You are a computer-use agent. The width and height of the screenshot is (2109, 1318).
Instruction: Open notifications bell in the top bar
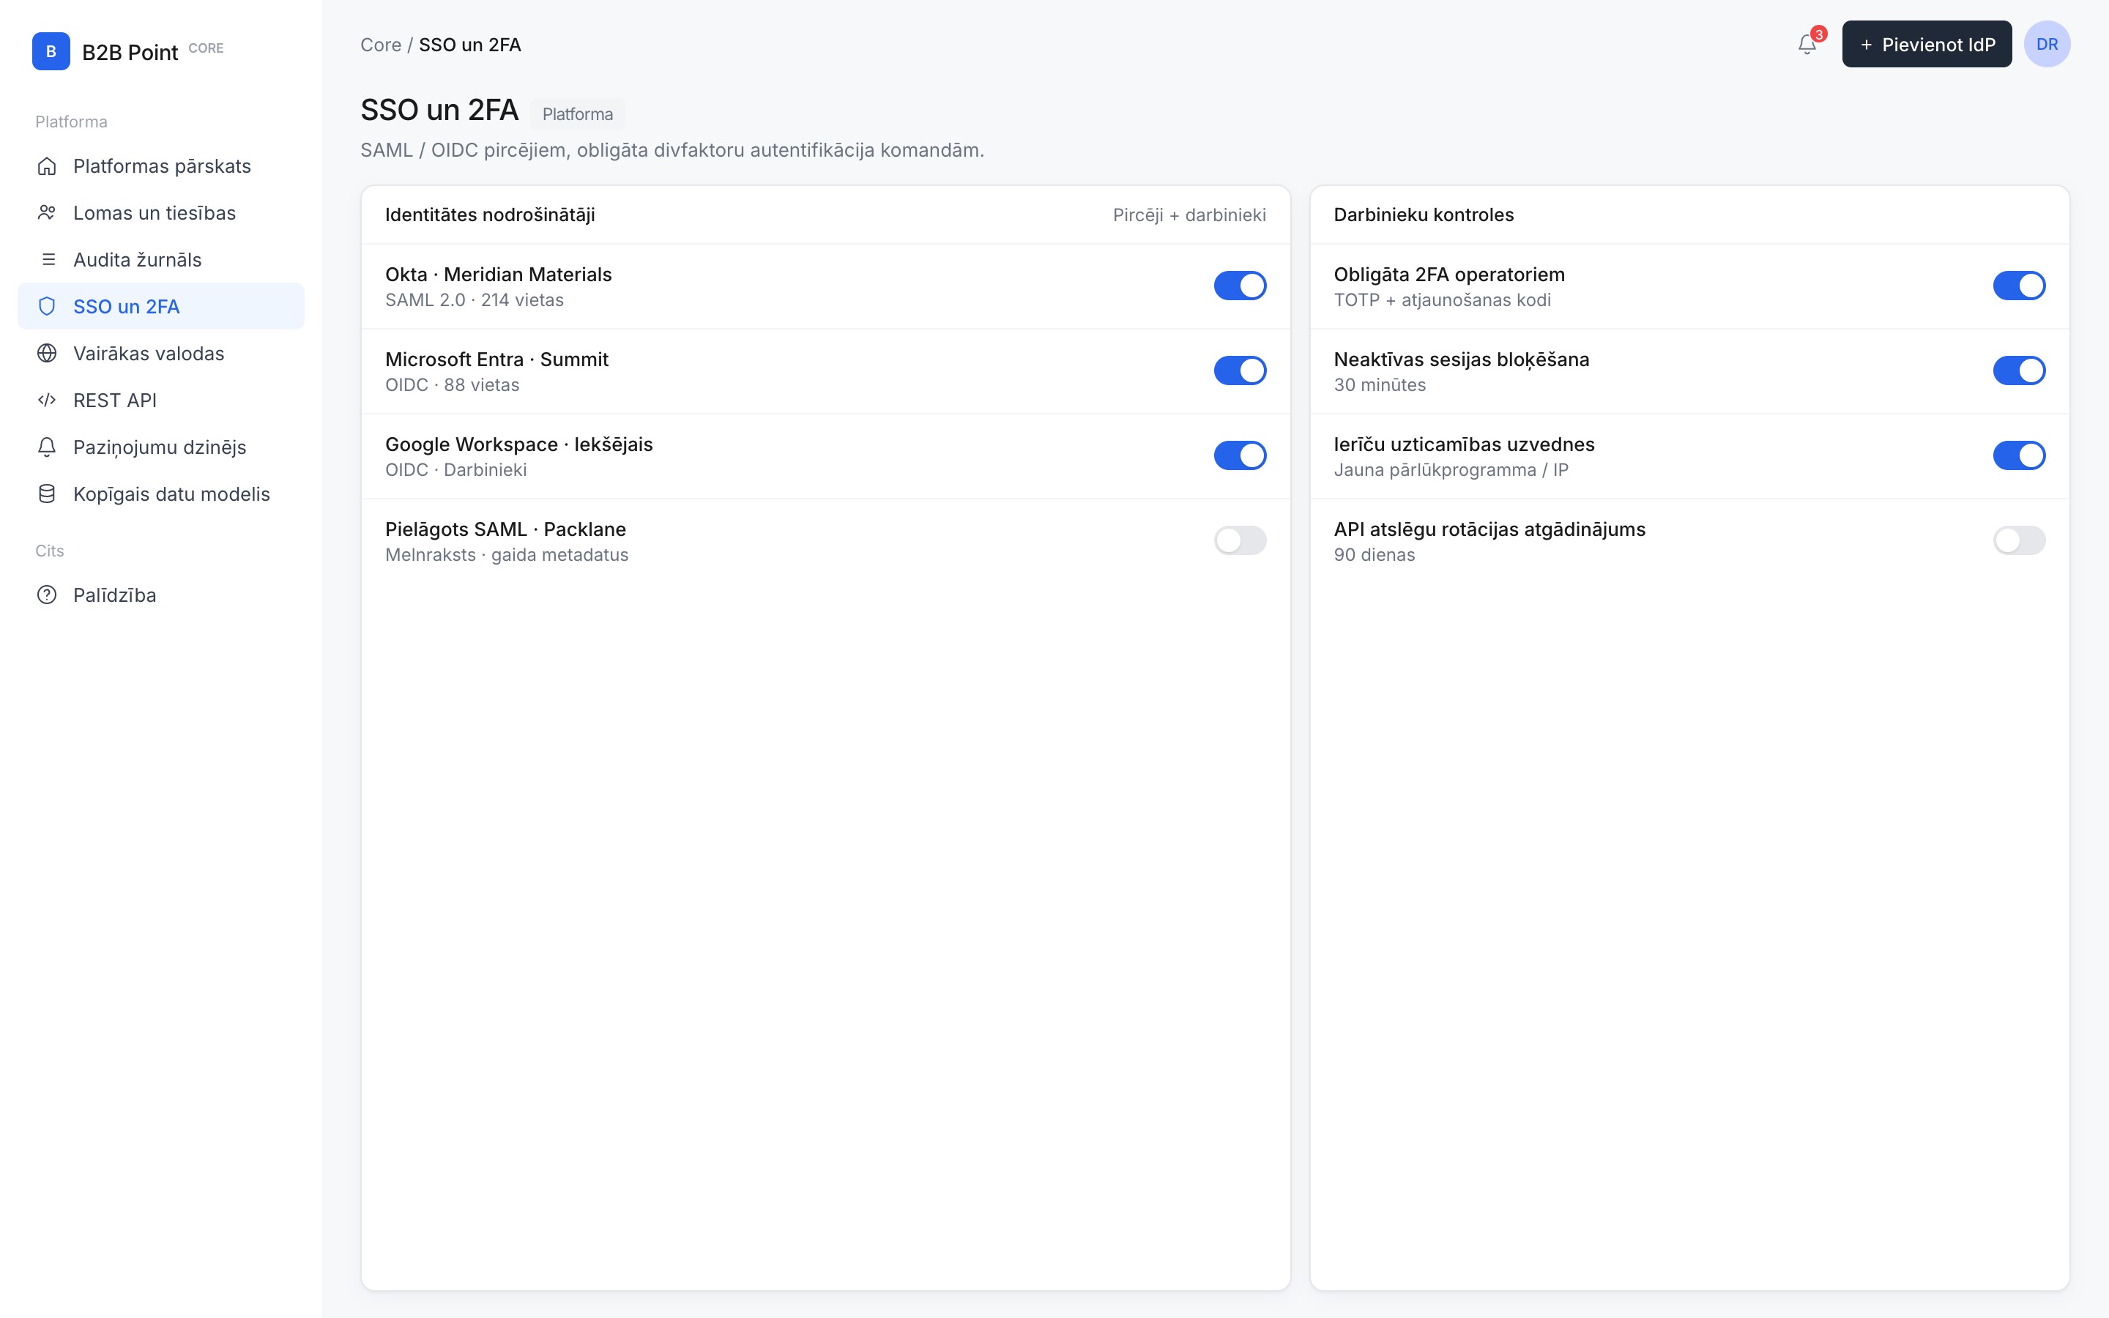1807,45
